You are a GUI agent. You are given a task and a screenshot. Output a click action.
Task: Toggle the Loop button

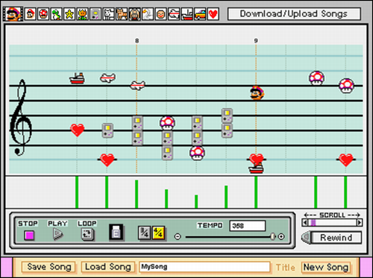(x=87, y=234)
